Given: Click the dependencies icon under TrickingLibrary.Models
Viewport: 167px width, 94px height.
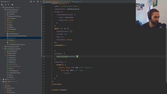Looking at the screenshot, I should click(x=8, y=51).
